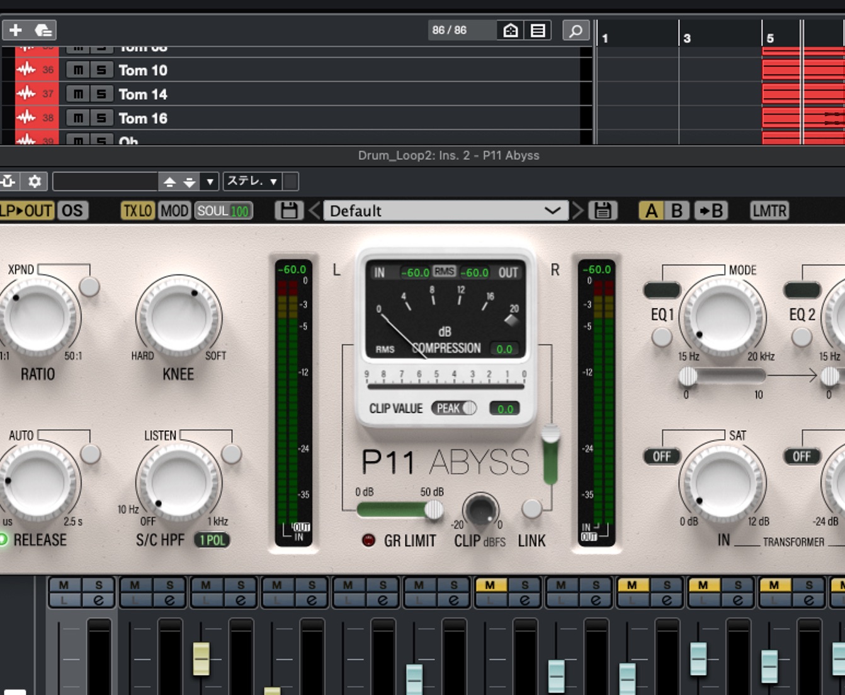Mute the Tom 10 track

tap(77, 70)
